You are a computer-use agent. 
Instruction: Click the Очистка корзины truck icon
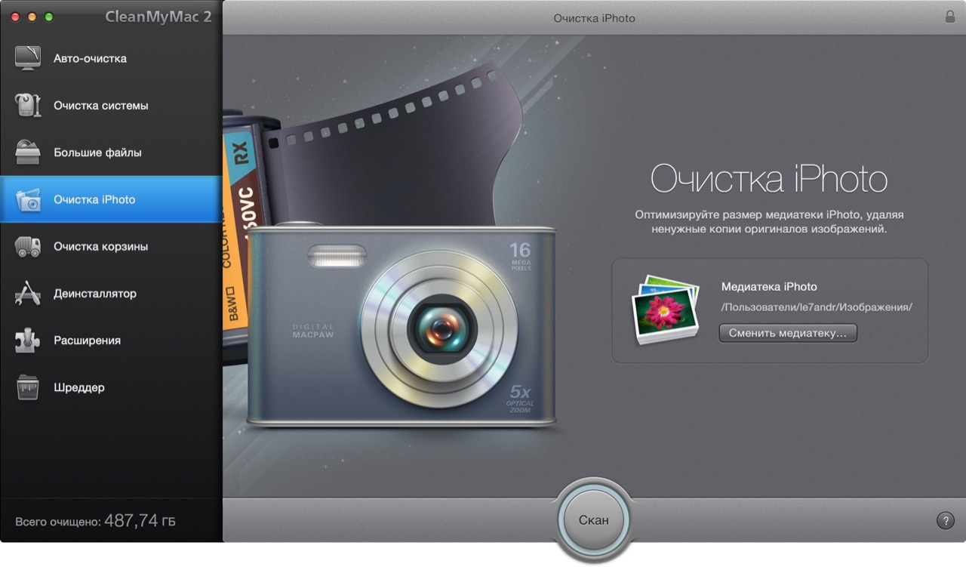coord(28,247)
